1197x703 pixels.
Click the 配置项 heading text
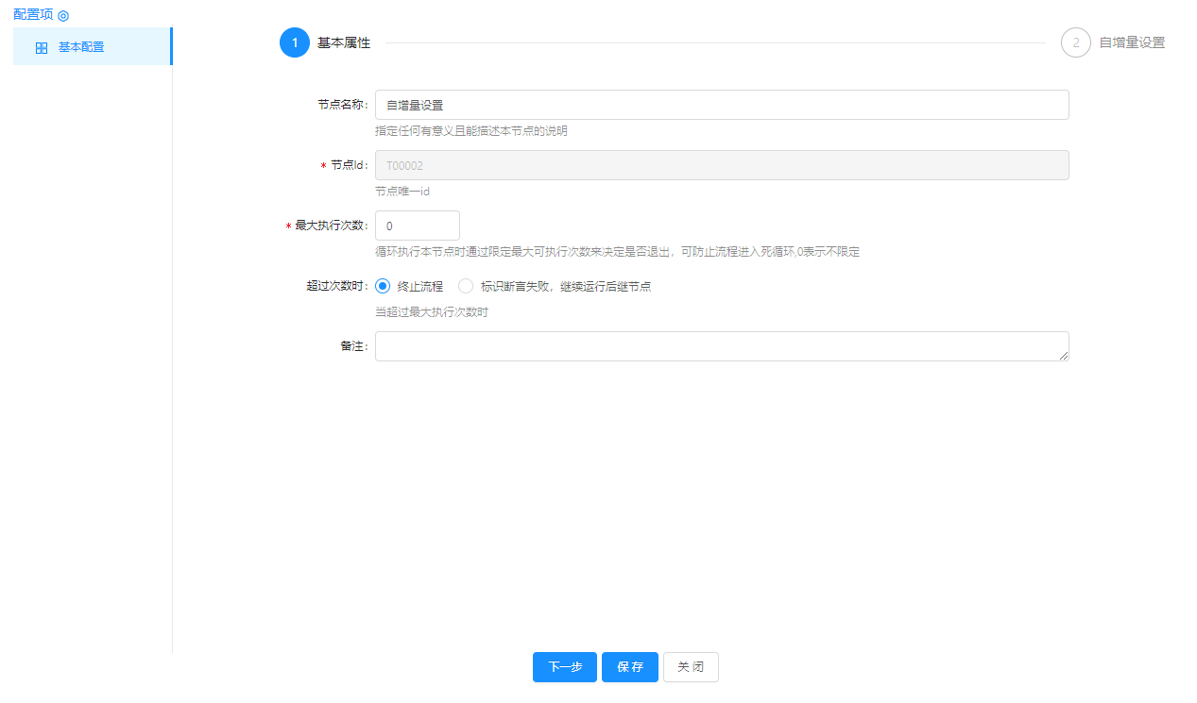tap(33, 15)
